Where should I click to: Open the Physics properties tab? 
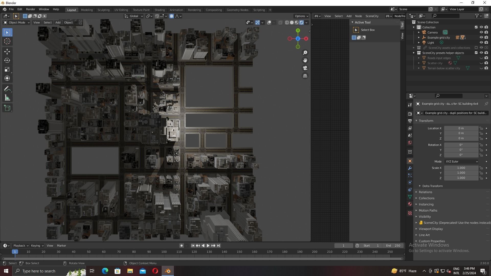coord(410,183)
